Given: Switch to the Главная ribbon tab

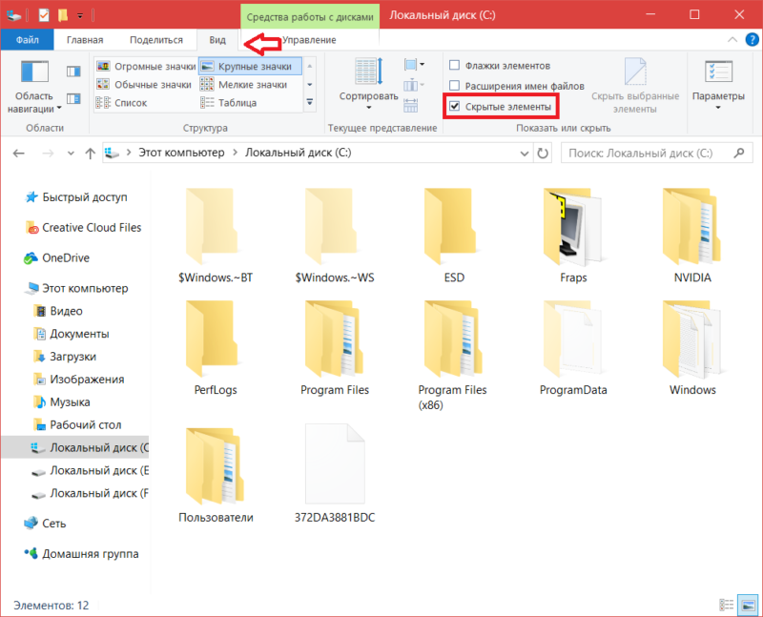Looking at the screenshot, I should click(x=85, y=40).
